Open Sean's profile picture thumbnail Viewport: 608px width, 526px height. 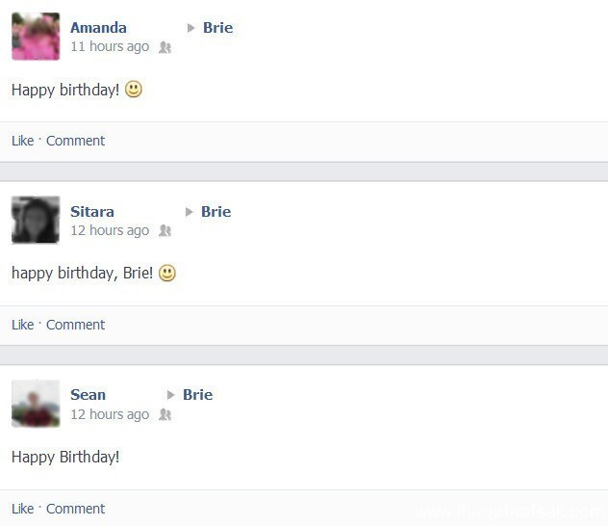click(36, 404)
